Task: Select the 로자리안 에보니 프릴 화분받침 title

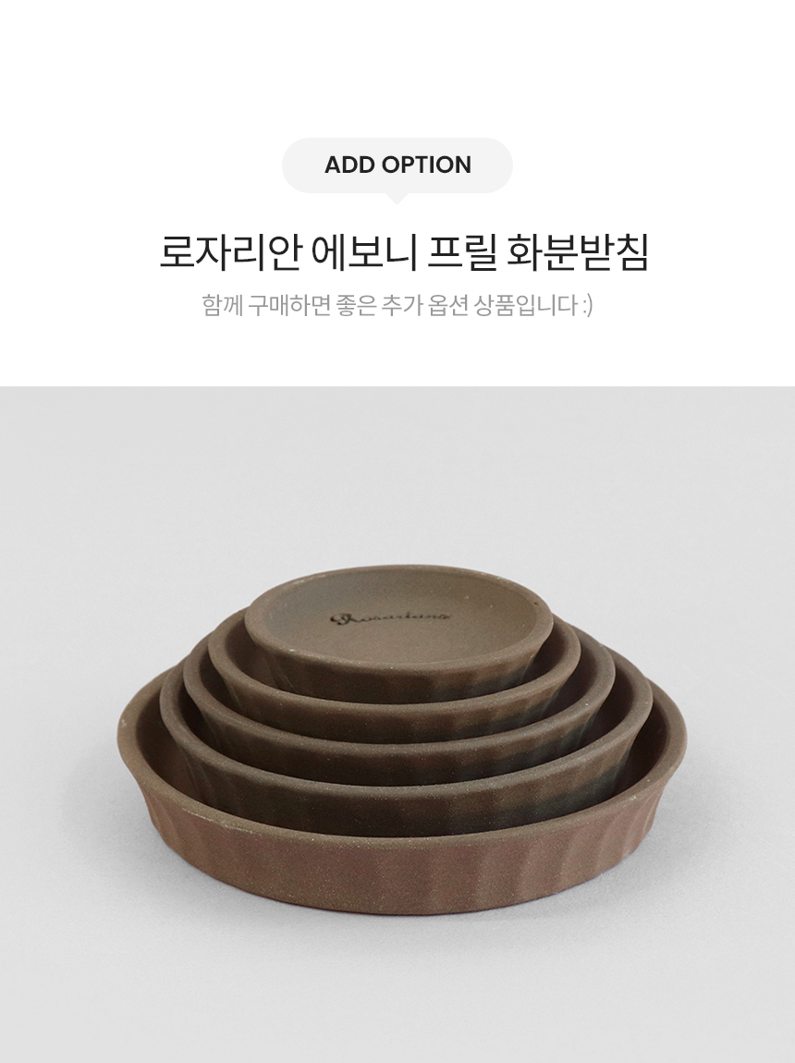Action: (x=404, y=252)
